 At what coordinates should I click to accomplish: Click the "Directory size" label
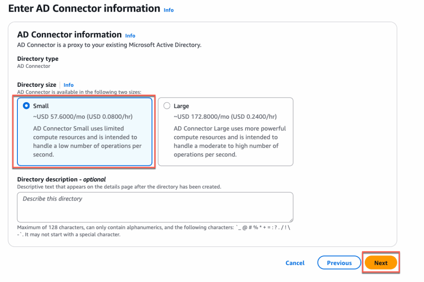(36, 85)
